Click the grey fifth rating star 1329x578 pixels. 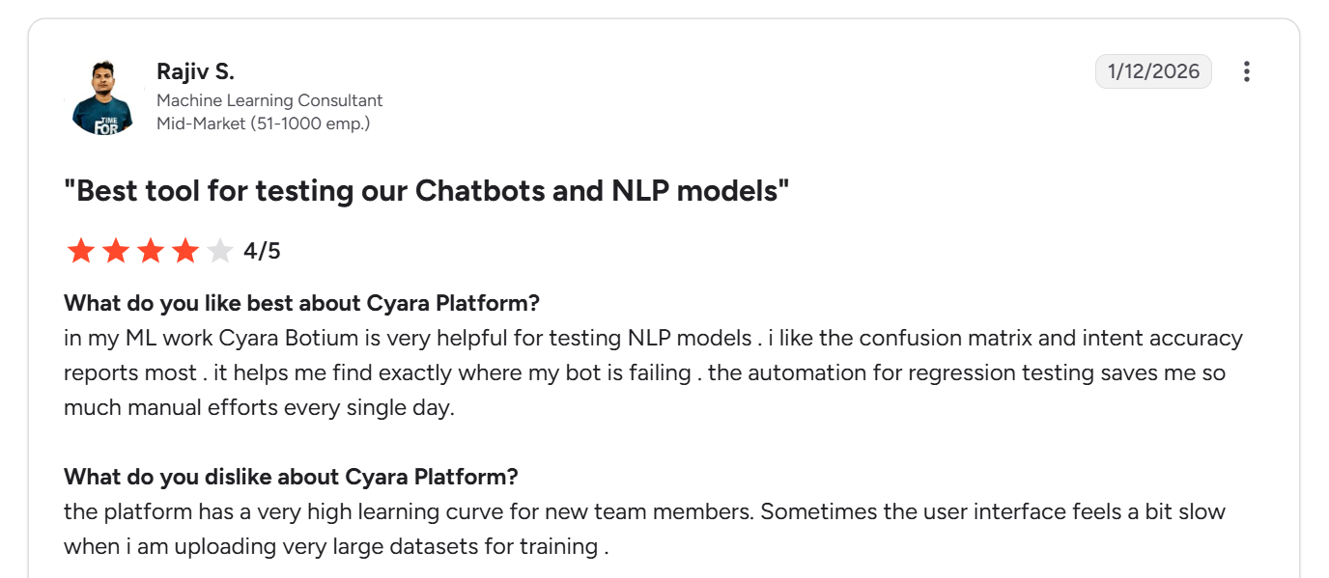[x=220, y=252]
